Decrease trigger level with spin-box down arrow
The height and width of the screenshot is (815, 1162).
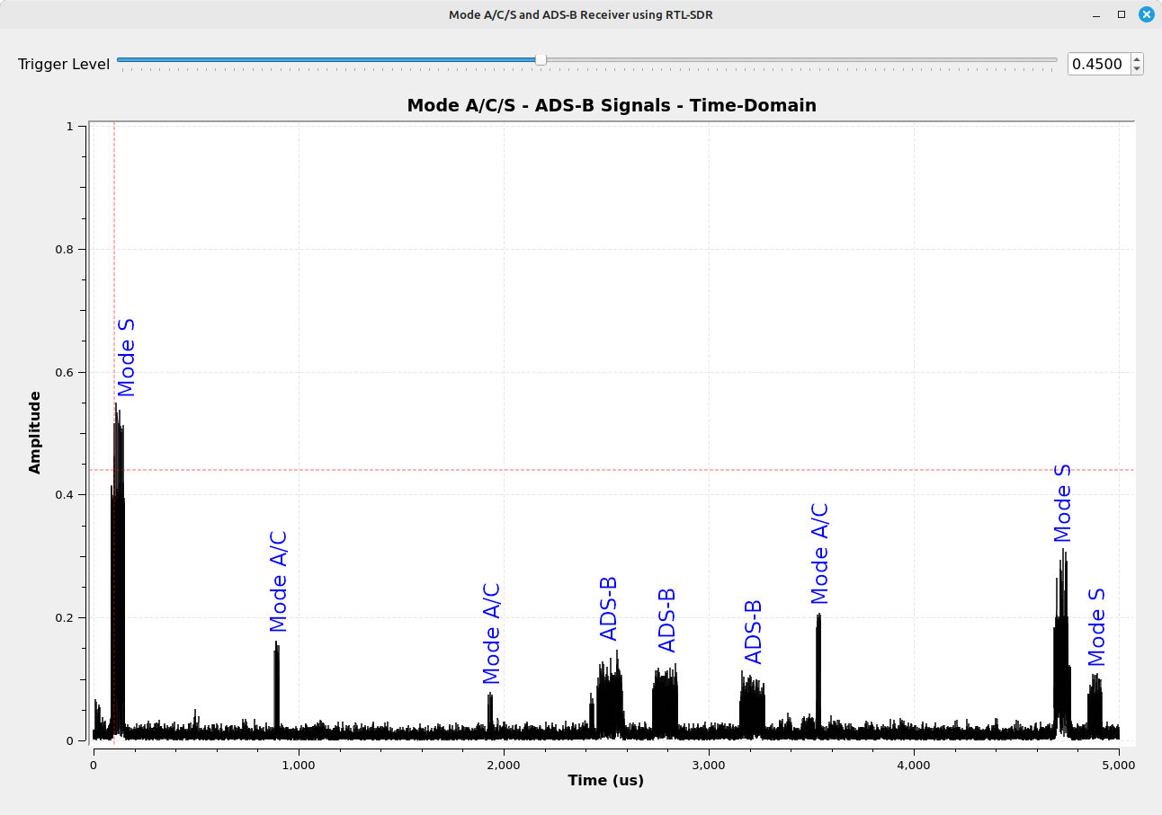click(1137, 68)
